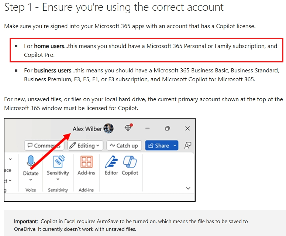Click the Voice group label

[31, 190]
